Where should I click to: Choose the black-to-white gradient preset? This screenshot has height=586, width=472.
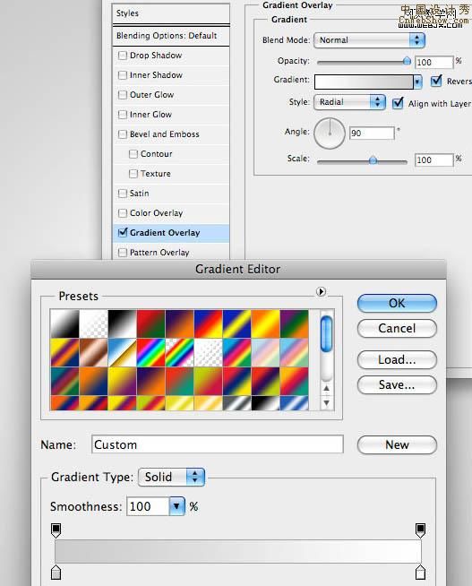tap(122, 323)
